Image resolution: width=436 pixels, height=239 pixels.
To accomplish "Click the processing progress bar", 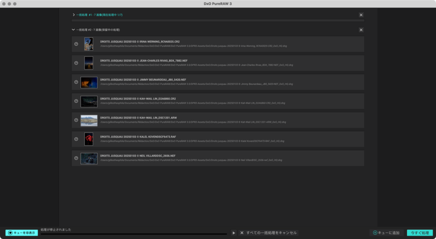I will (x=134, y=234).
